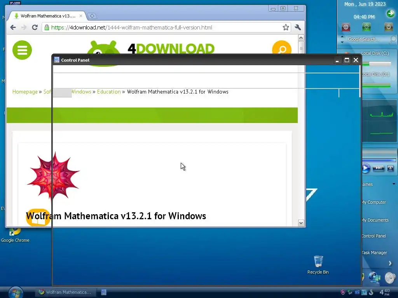Screen dimensions: 398x298
Task: Switch to Wolfram Mathematica taskbar item
Action: coord(65,292)
